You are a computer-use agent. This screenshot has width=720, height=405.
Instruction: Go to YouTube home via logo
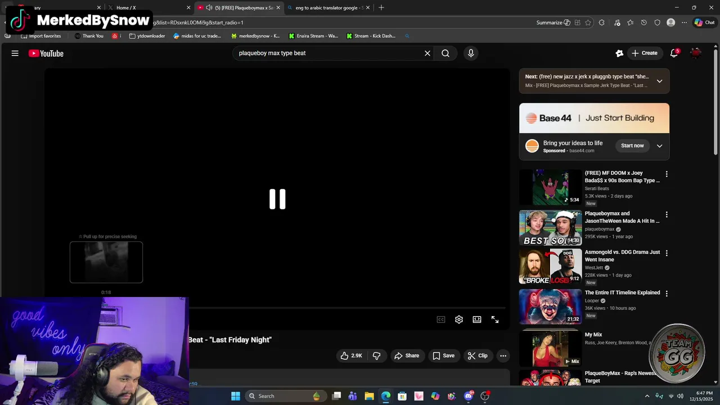pos(46,53)
